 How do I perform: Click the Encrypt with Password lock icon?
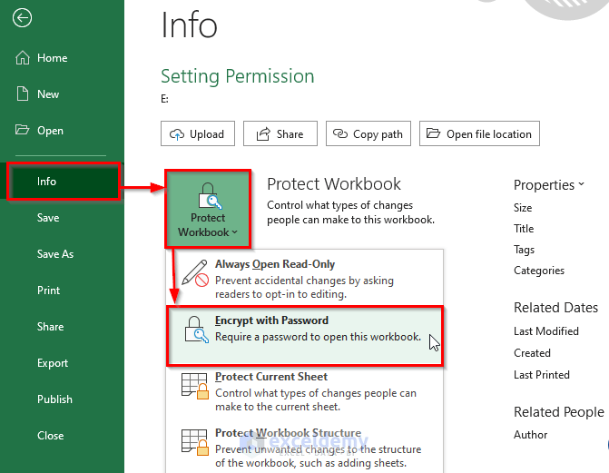(x=195, y=329)
